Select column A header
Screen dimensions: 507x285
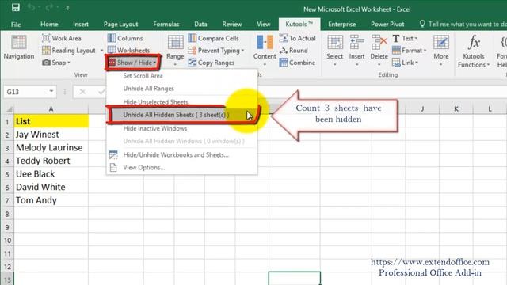(51, 109)
